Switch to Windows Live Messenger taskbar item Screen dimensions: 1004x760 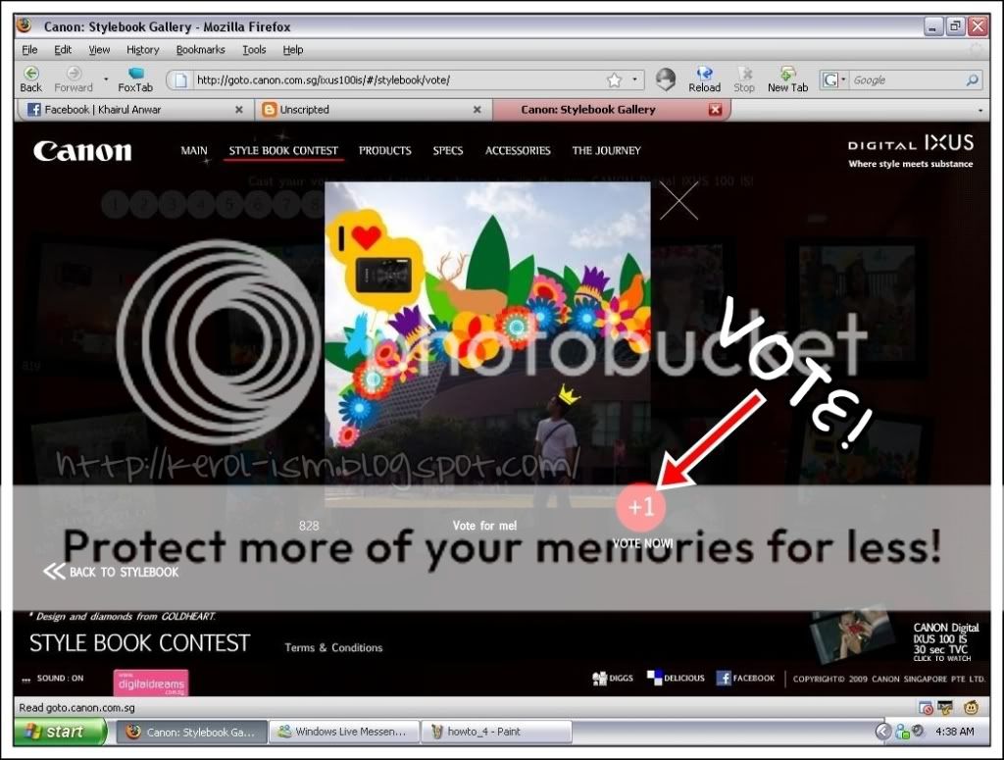[344, 732]
